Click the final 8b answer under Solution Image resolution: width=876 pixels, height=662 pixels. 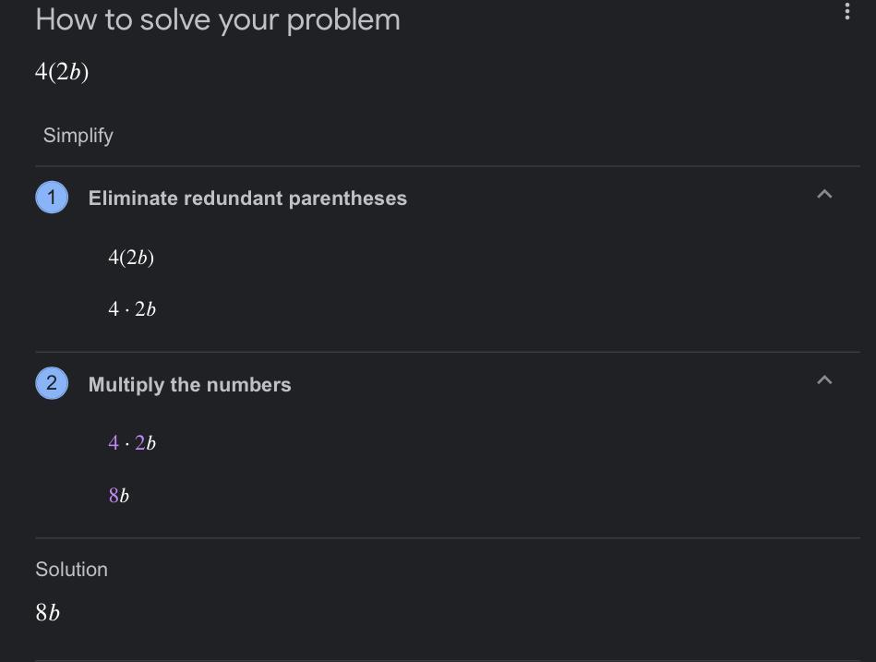coord(48,612)
